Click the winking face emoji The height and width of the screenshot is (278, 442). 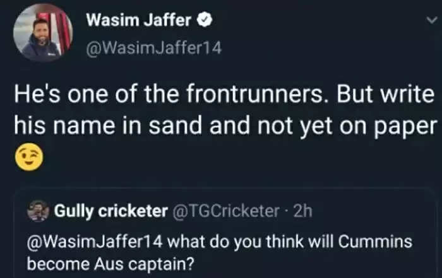[29, 157]
